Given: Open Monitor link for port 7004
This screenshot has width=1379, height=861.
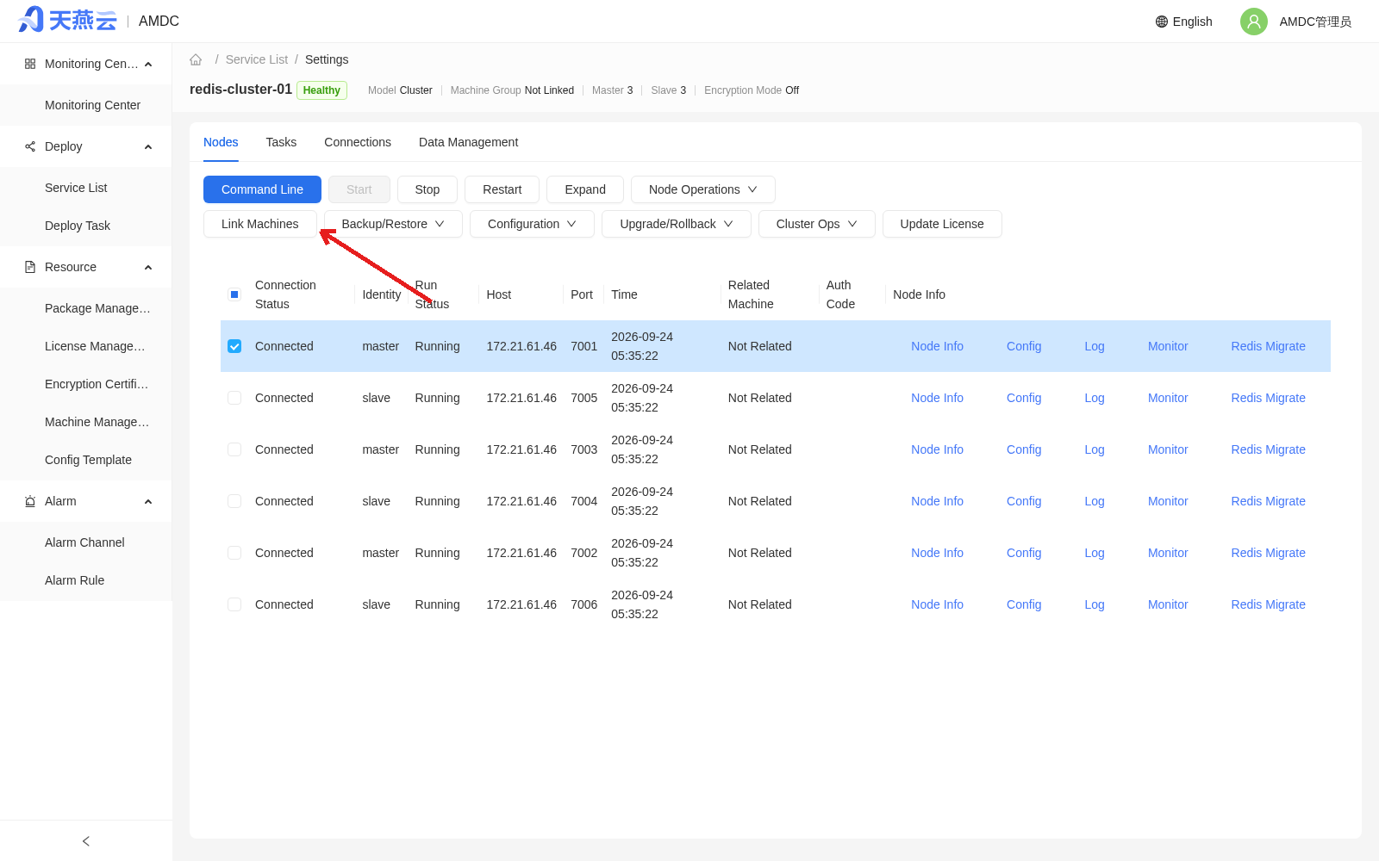Looking at the screenshot, I should point(1168,501).
